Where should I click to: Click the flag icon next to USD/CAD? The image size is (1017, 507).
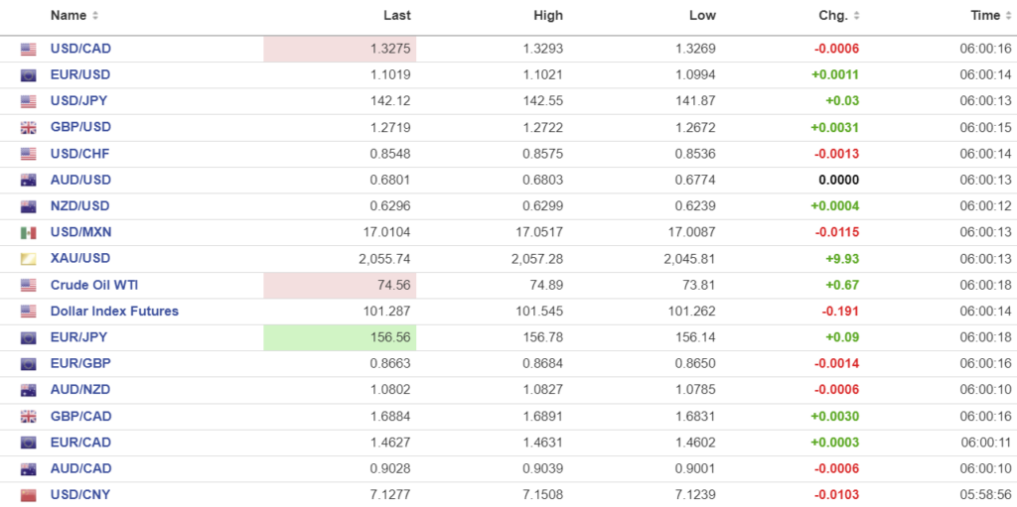click(28, 50)
